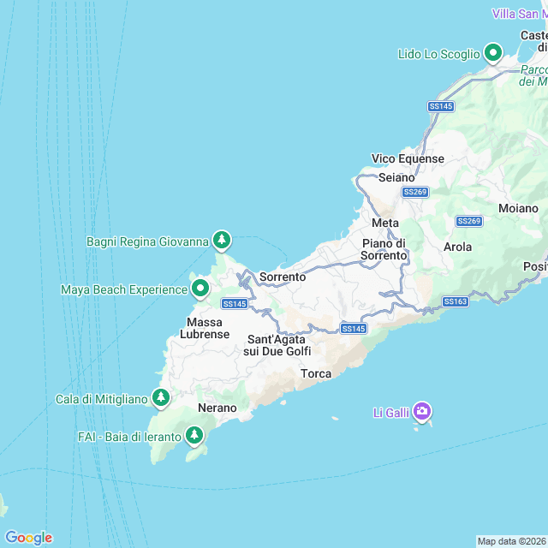
Task: Click the Li Galli camera pin
Action: coord(422,412)
